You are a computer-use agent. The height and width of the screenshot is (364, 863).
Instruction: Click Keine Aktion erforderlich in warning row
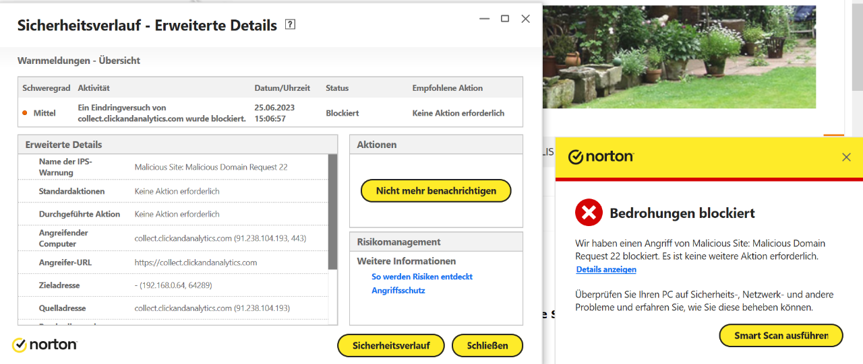[458, 113]
